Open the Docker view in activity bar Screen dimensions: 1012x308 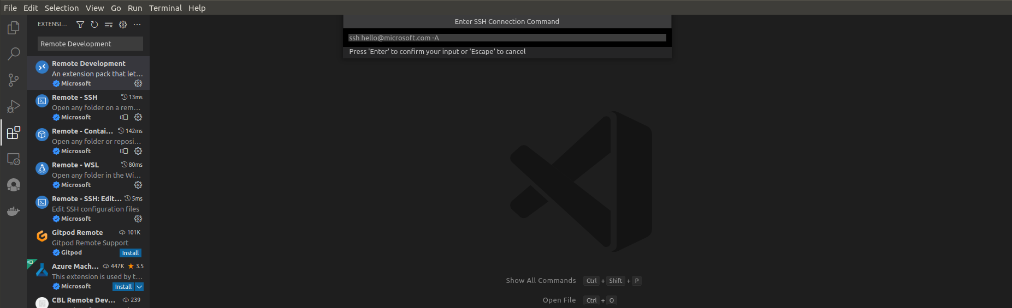[14, 211]
